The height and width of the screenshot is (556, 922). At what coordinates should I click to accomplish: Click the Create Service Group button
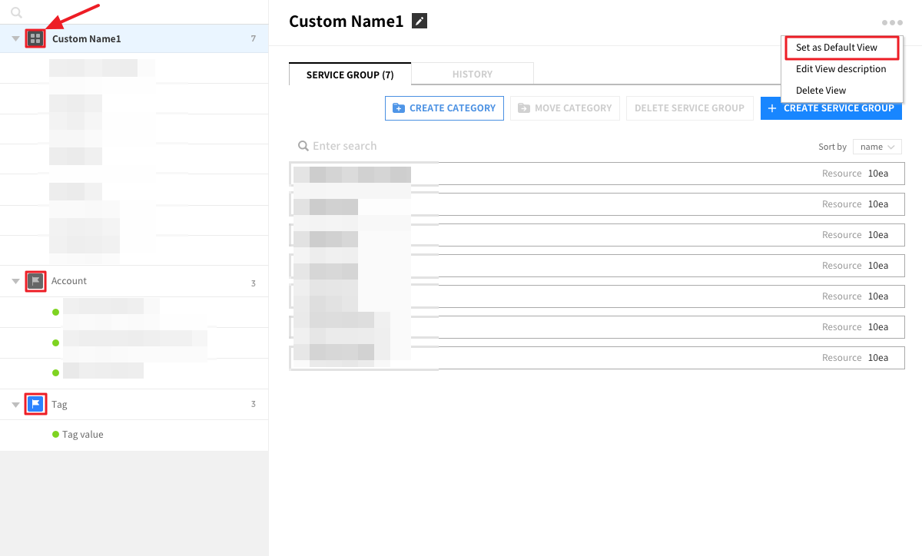click(831, 108)
